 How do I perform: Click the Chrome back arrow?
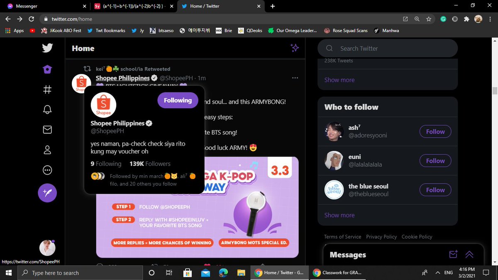point(8,19)
